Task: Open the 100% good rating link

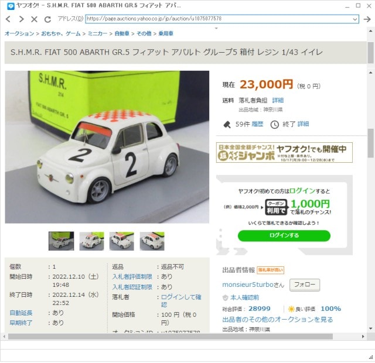Action: pyautogui.click(x=330, y=309)
